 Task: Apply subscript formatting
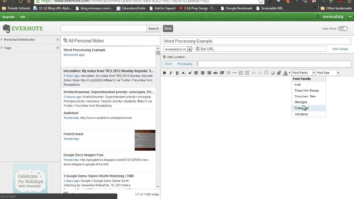184,73
